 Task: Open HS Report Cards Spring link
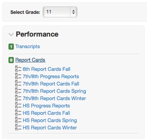(x=50, y=121)
